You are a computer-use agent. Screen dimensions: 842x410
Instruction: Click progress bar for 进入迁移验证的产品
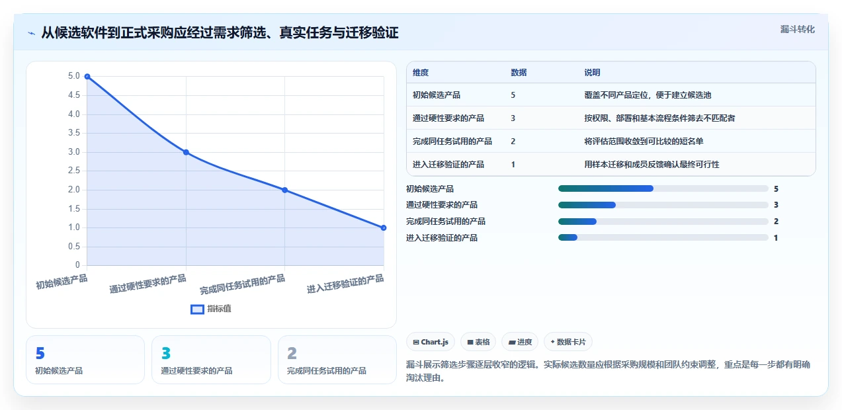pos(663,237)
